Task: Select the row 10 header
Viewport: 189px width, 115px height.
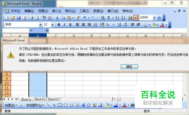Action: 7,83
